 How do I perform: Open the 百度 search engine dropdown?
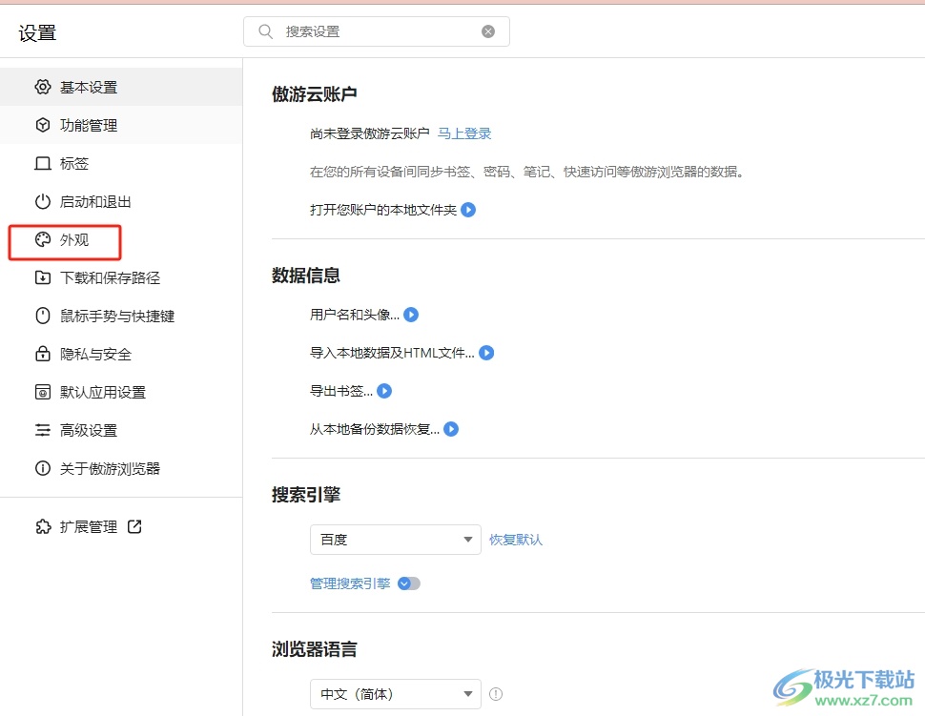coord(395,540)
